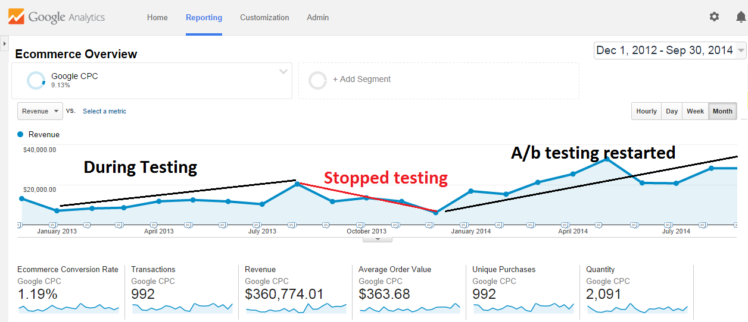Open the Admin tab
The image size is (748, 322).
(x=317, y=17)
